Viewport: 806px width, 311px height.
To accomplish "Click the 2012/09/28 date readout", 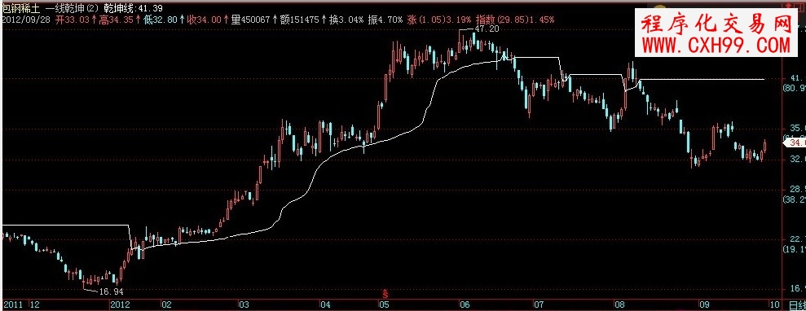I will pos(24,20).
